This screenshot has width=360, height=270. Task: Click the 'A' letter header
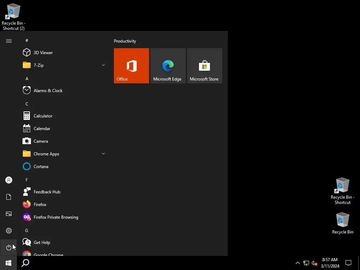[x=27, y=78]
